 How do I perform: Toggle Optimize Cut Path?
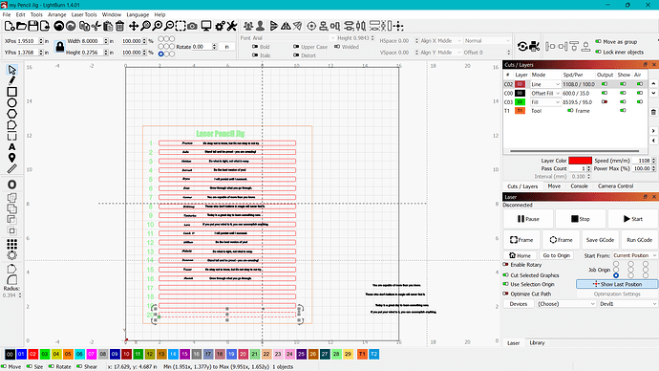(x=505, y=294)
